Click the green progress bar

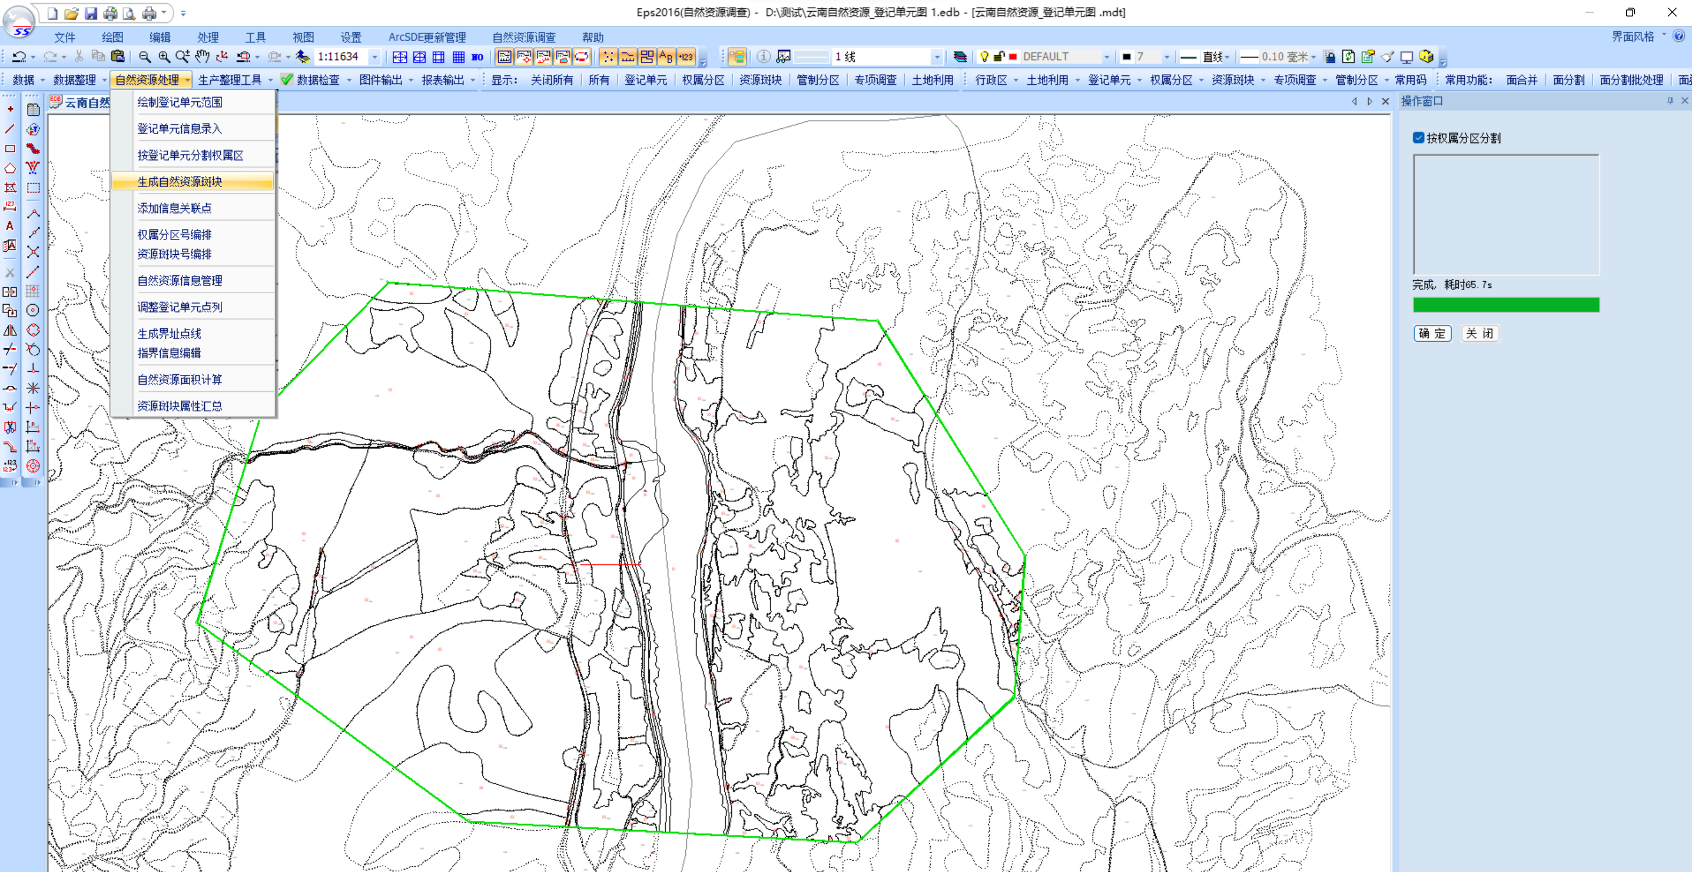coord(1506,305)
